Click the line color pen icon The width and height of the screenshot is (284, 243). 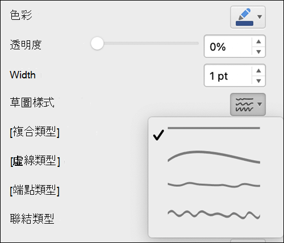(245, 14)
